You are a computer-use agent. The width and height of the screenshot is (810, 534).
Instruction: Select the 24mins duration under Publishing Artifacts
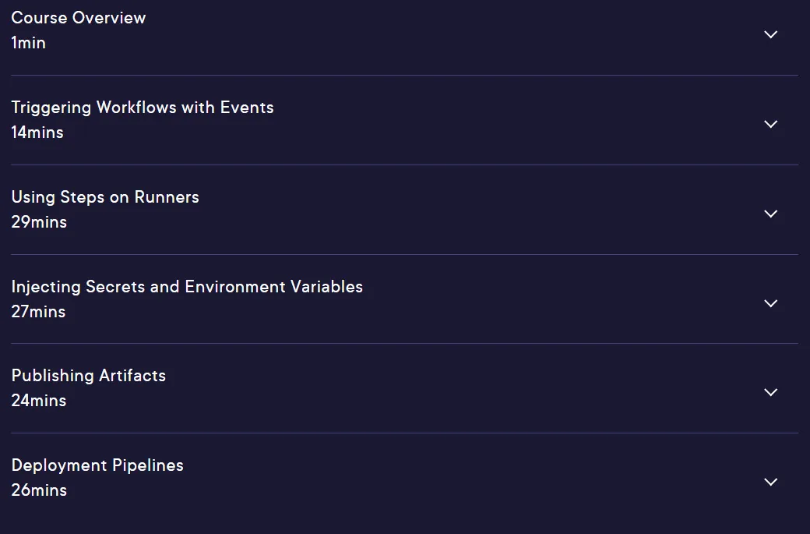tap(39, 401)
